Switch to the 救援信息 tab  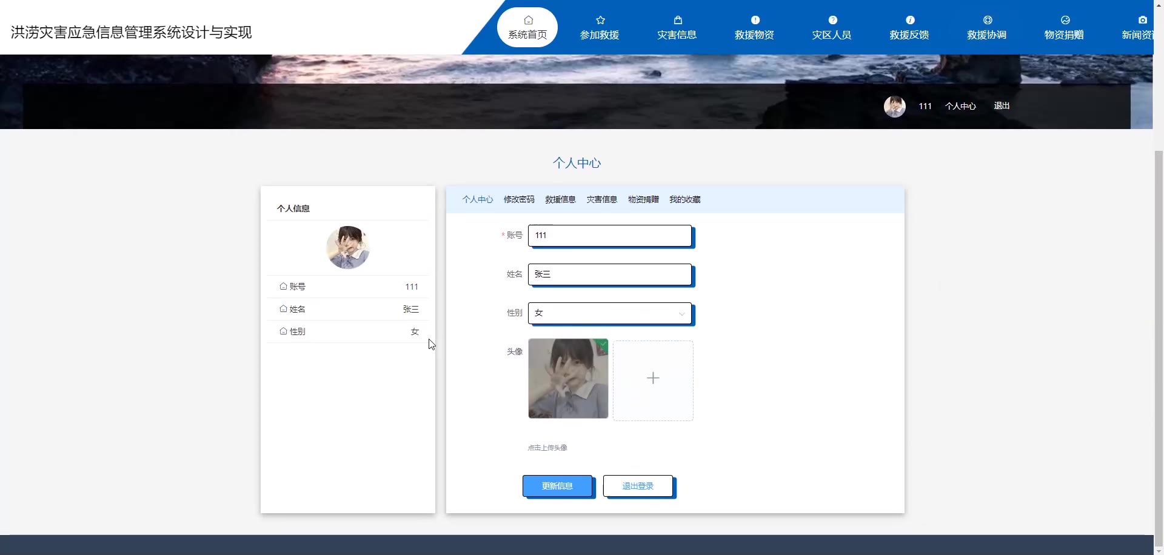pos(560,199)
